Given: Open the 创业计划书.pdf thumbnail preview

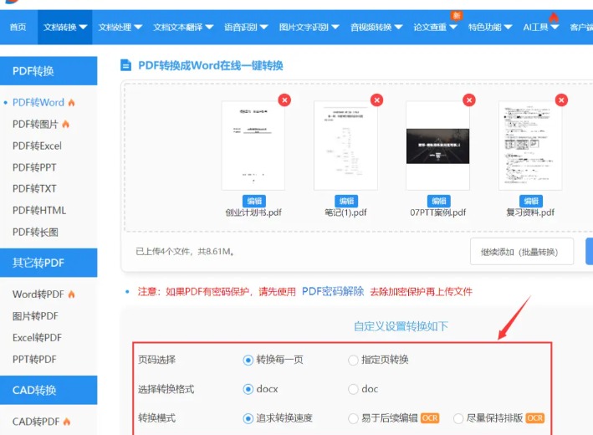Looking at the screenshot, I should point(253,146).
